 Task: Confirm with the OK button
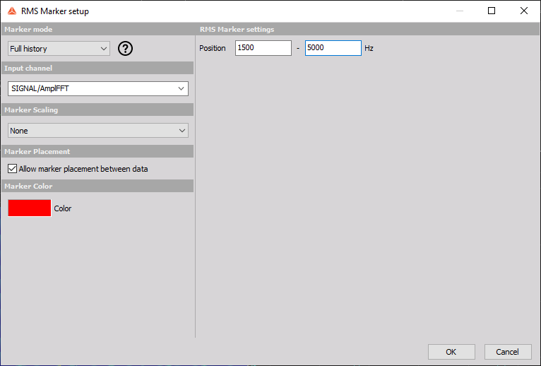(x=451, y=352)
